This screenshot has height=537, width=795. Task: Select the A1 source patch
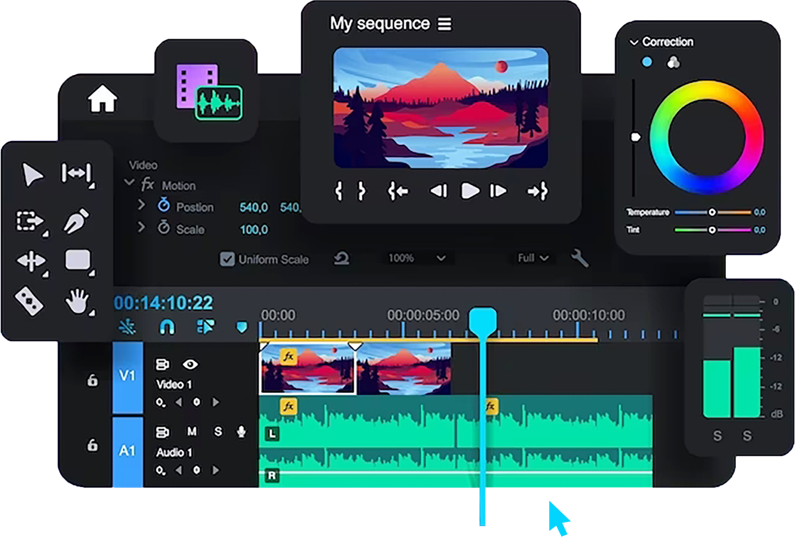tap(128, 451)
